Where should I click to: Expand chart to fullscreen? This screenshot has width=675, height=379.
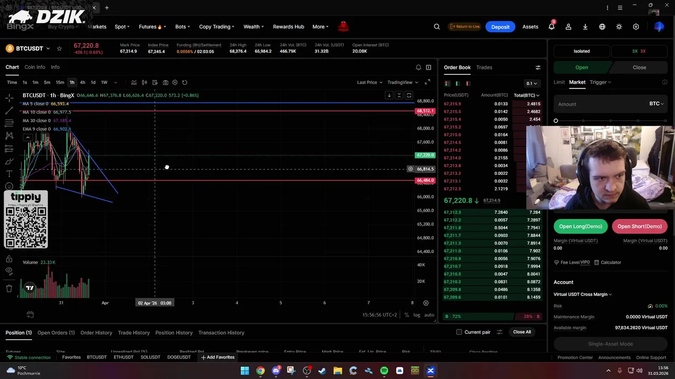click(x=427, y=82)
